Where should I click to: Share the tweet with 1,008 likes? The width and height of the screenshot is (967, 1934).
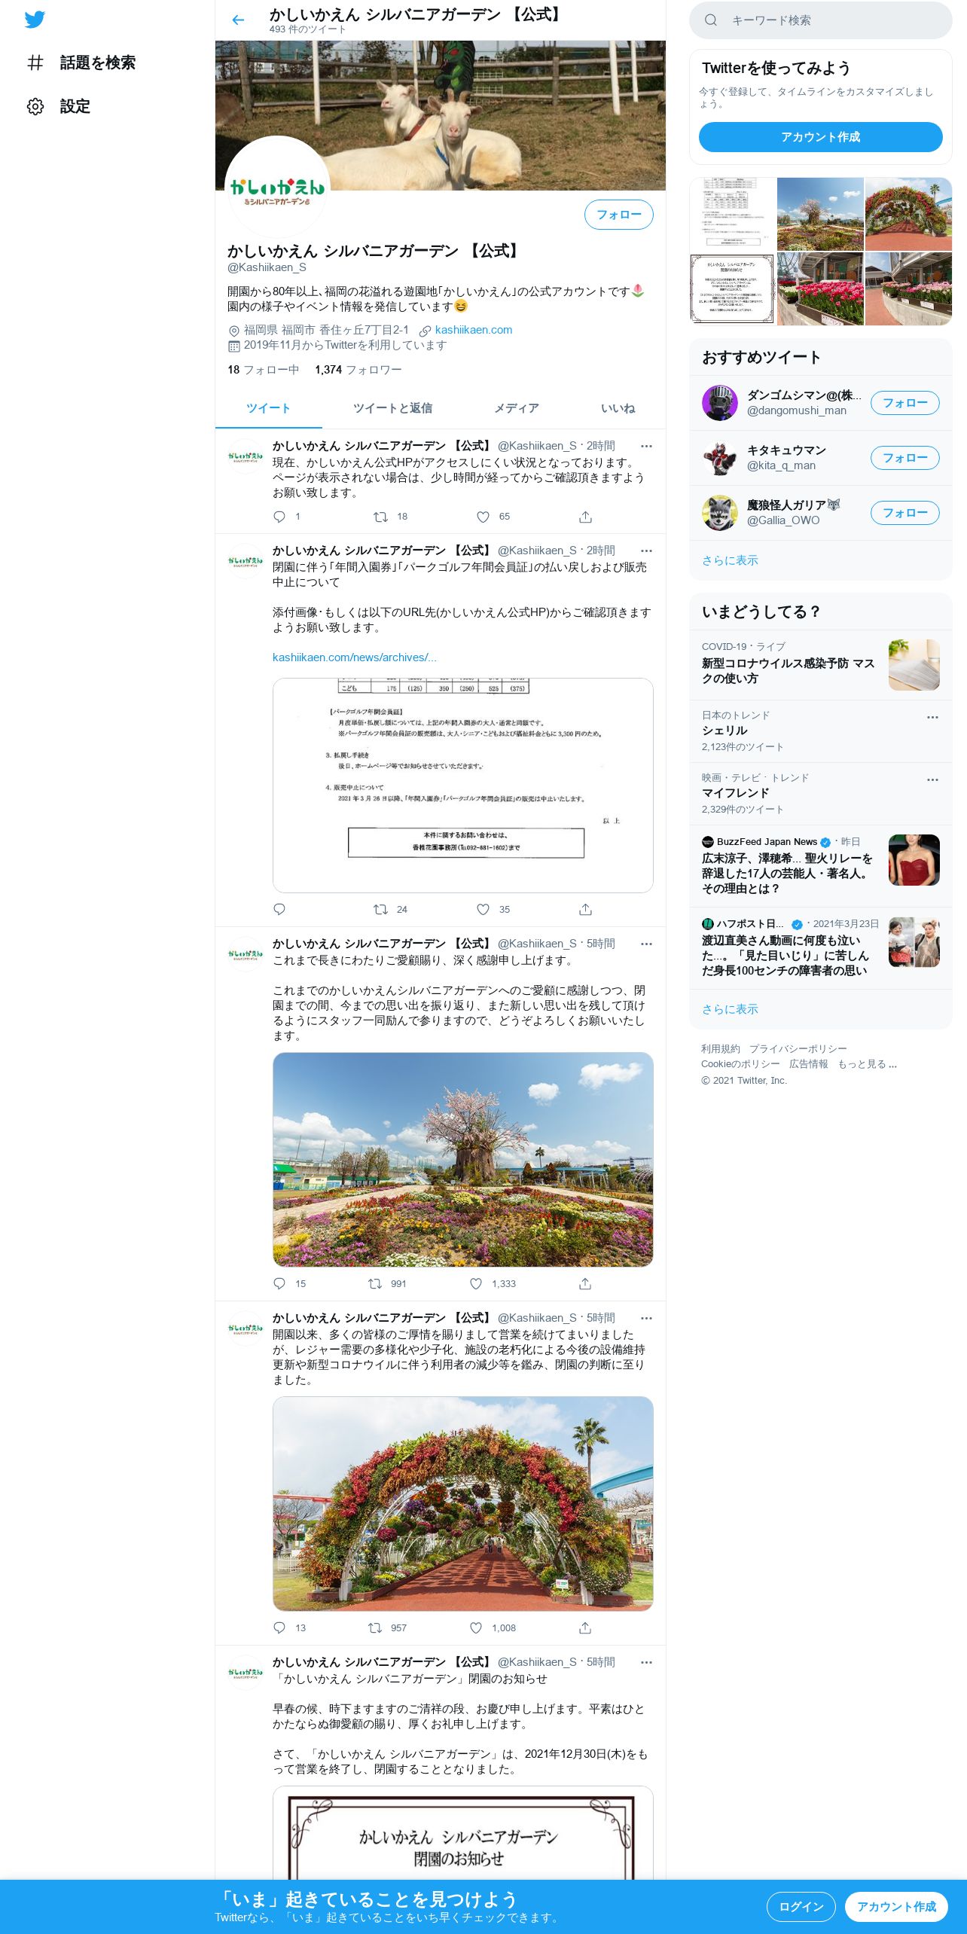[585, 1628]
